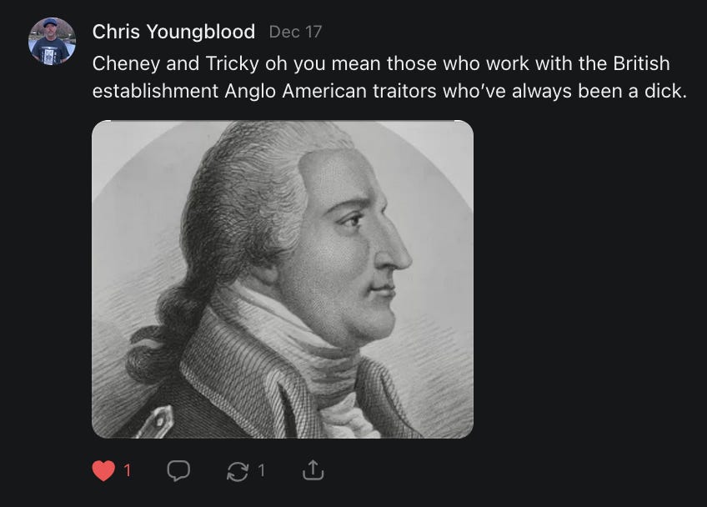
Task: Repost using the circular arrows icon
Action: tap(238, 471)
